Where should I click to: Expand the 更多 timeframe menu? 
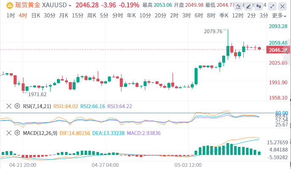point(279,16)
